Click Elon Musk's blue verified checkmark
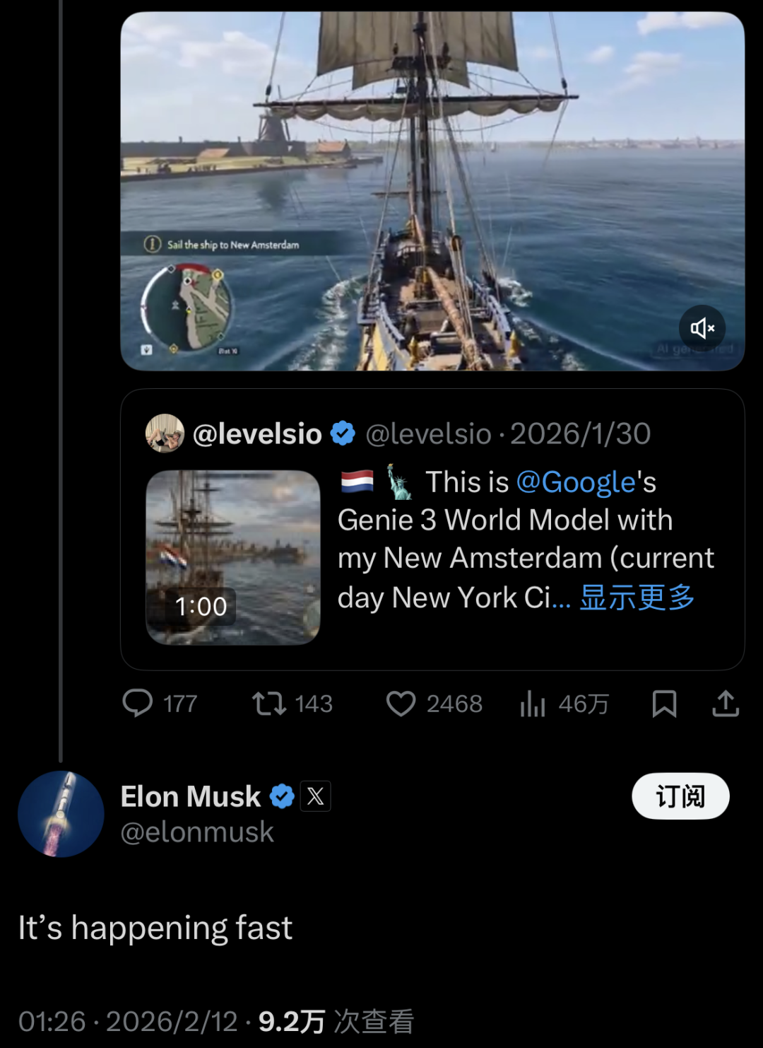Viewport: 763px width, 1048px height. pyautogui.click(x=282, y=796)
